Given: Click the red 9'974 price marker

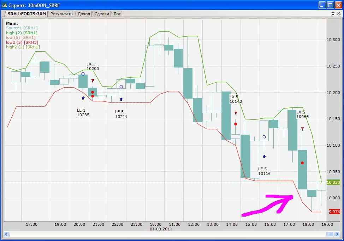Looking at the screenshot, I should click(x=334, y=212).
